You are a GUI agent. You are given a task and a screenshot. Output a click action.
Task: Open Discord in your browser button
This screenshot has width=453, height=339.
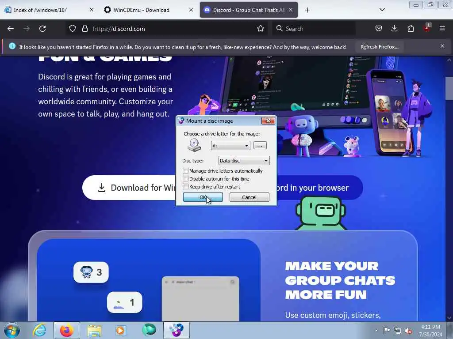coord(320,188)
